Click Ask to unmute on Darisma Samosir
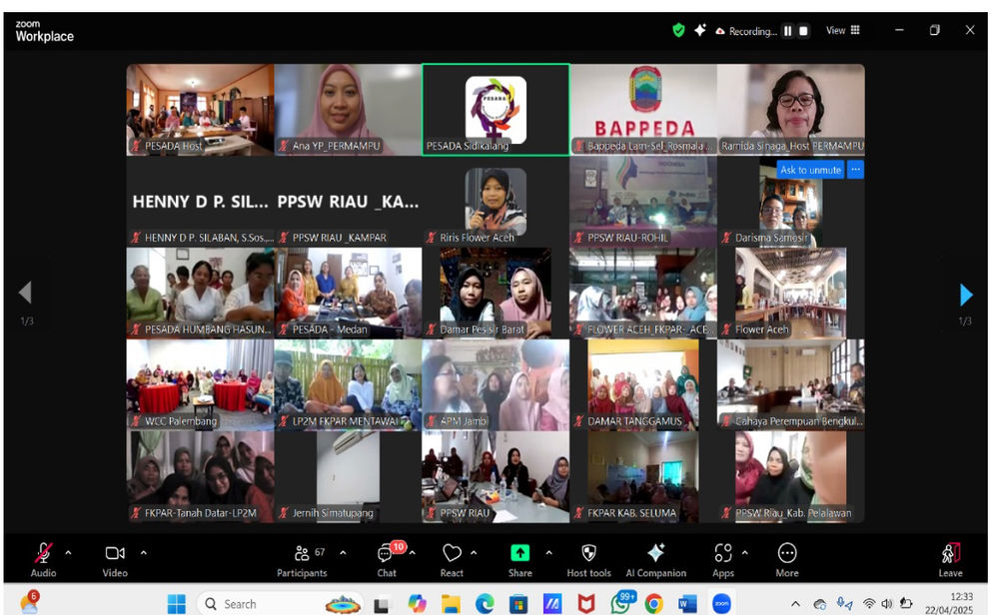Screen dimensions: 994x615 (x=810, y=170)
